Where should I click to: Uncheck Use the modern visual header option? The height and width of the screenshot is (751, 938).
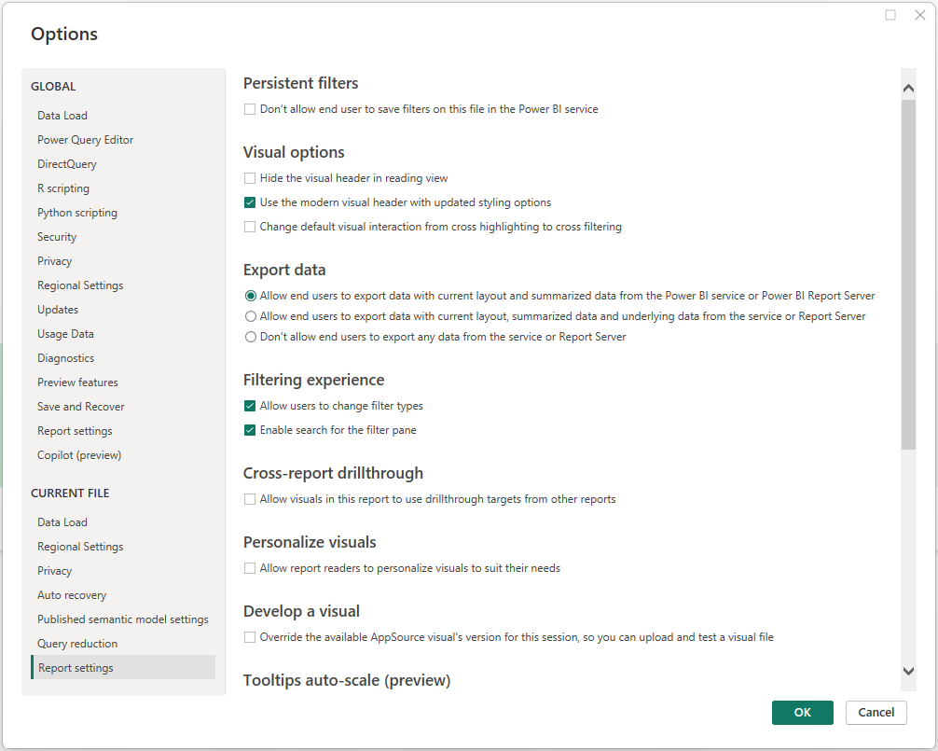[250, 202]
